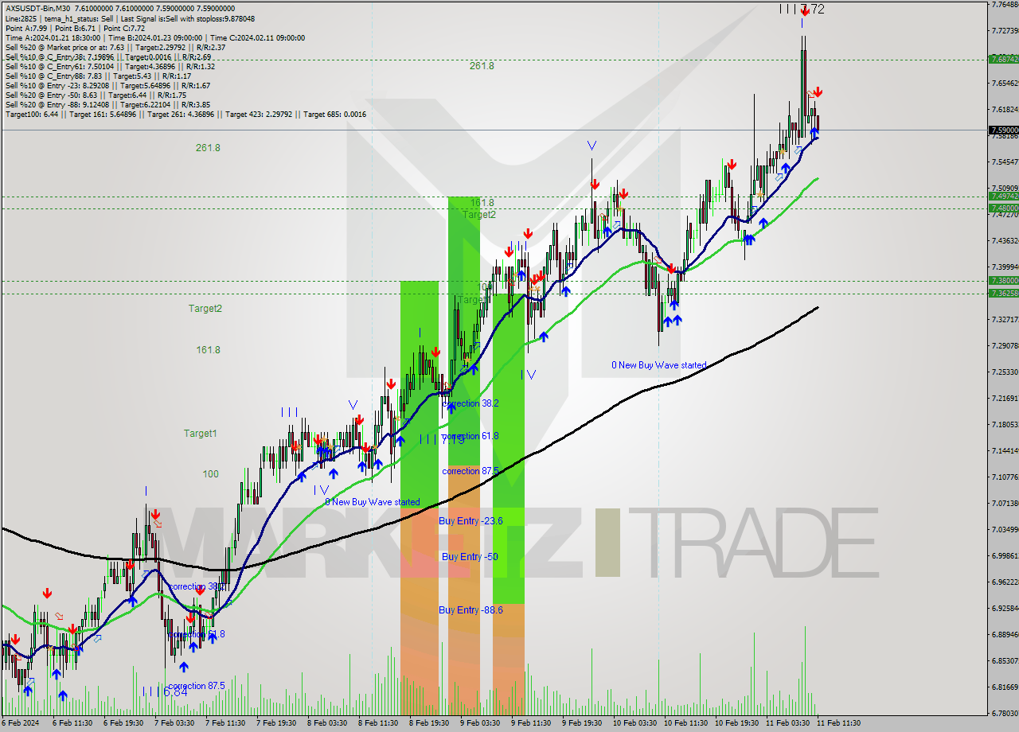Click the 9 Feb 19:30 time axis label
The image size is (1019, 732).
581,723
